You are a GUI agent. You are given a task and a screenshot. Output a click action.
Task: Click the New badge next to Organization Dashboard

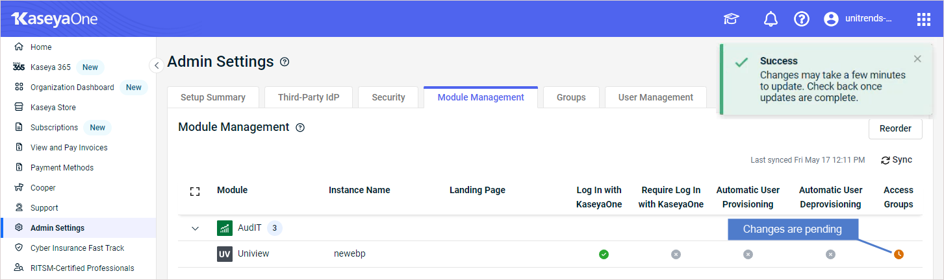(134, 87)
